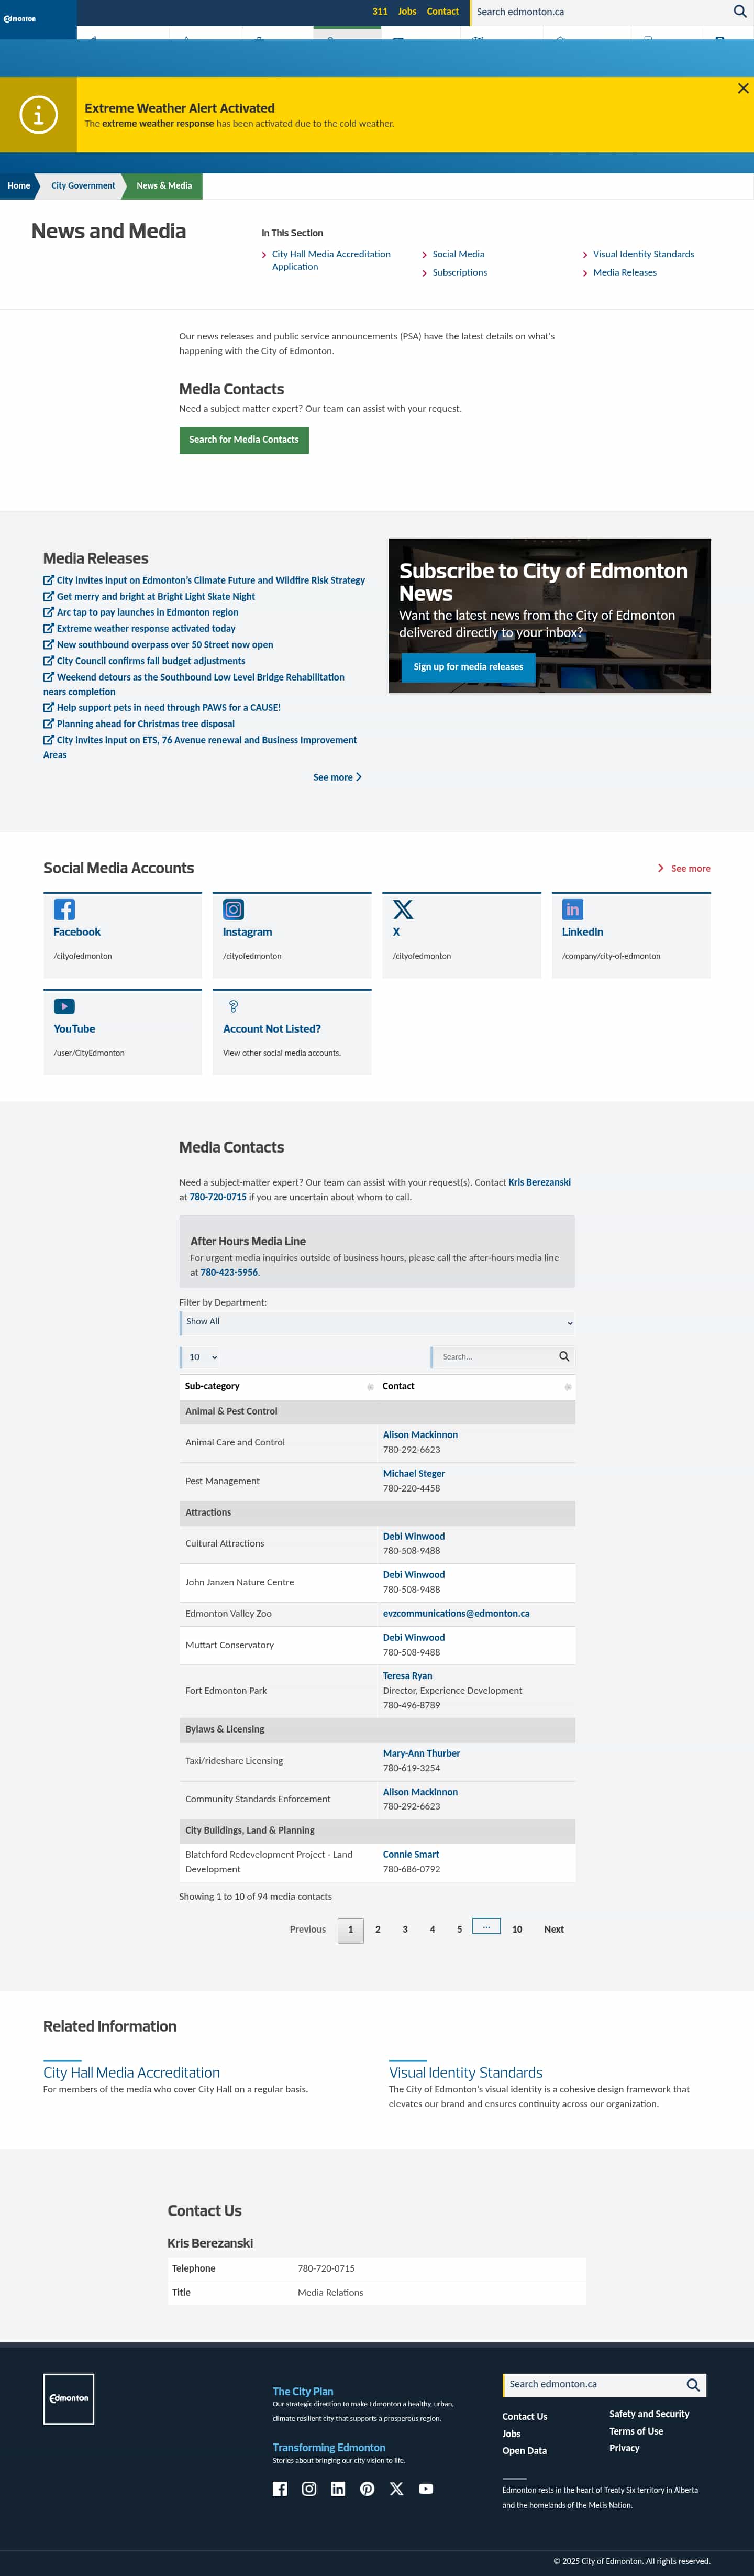Screen dimensions: 754x2576
Task: Click the search magnifier at top right
Action: pos(740,11)
